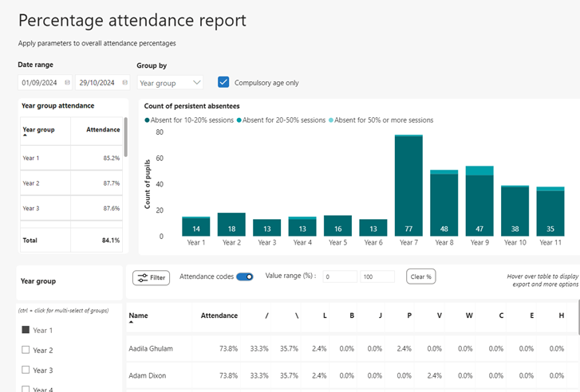Click the sort arrow under Year group header
This screenshot has height=392, width=580.
(x=25, y=135)
